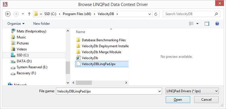Screen dimensions: 226x109
Task: Open the Organize menu
Action: click(x=16, y=24)
